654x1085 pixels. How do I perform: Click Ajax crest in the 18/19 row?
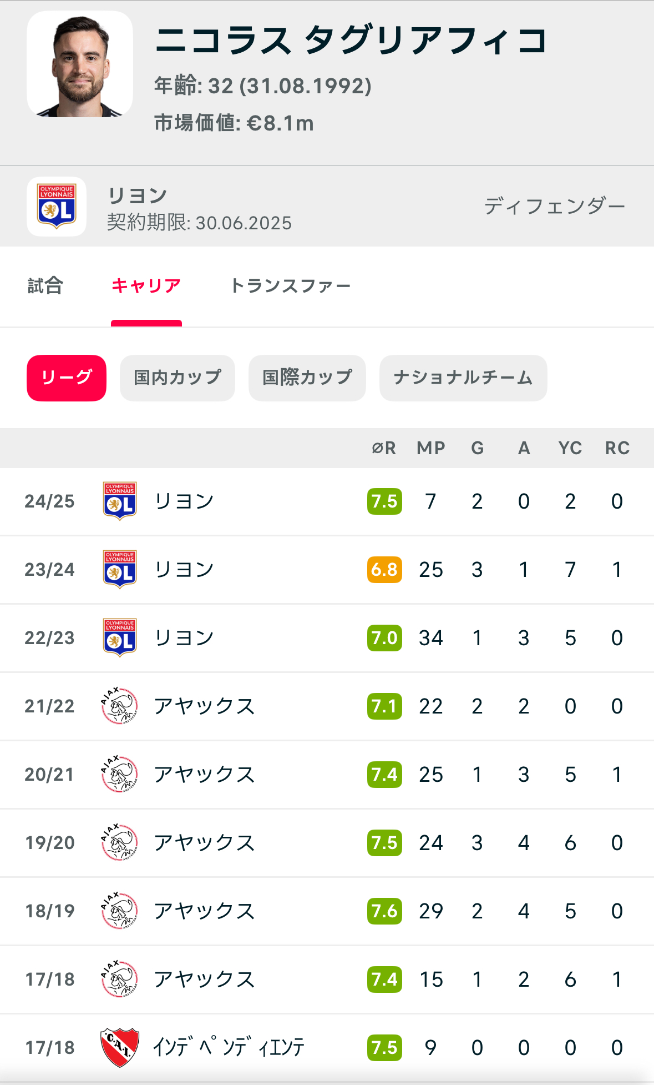click(120, 911)
